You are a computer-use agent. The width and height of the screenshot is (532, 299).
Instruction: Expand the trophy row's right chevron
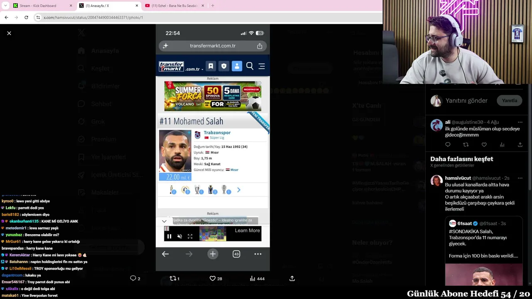click(239, 190)
